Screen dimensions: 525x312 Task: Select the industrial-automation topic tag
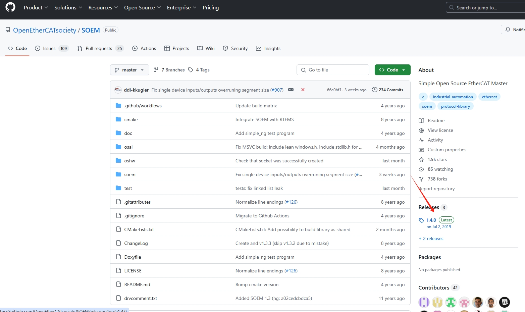(x=453, y=97)
